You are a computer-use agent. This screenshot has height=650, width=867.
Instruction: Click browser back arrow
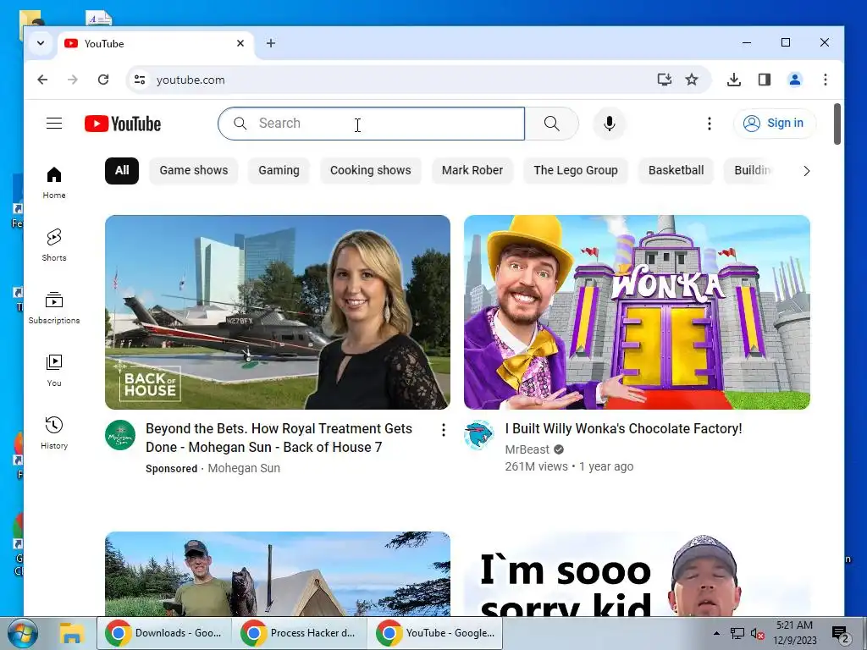42,80
